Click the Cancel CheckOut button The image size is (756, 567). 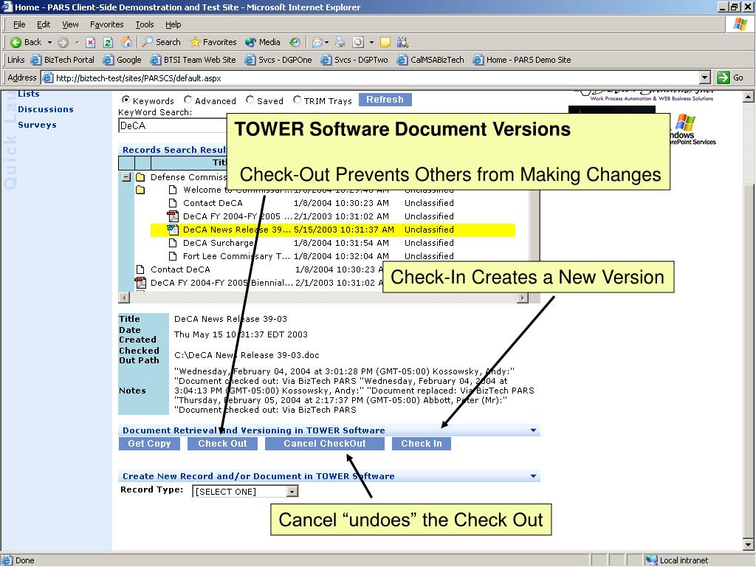click(325, 444)
